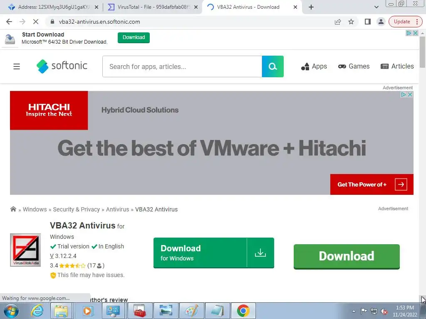Screen dimensions: 426x319
Task: Open the Windows Start menu
Action: coord(11,311)
